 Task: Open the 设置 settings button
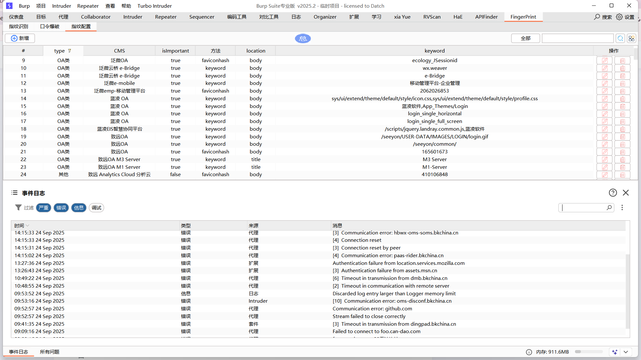(625, 17)
